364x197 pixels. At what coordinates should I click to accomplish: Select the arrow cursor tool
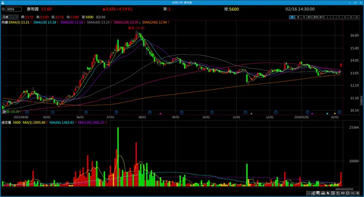tap(328, 193)
